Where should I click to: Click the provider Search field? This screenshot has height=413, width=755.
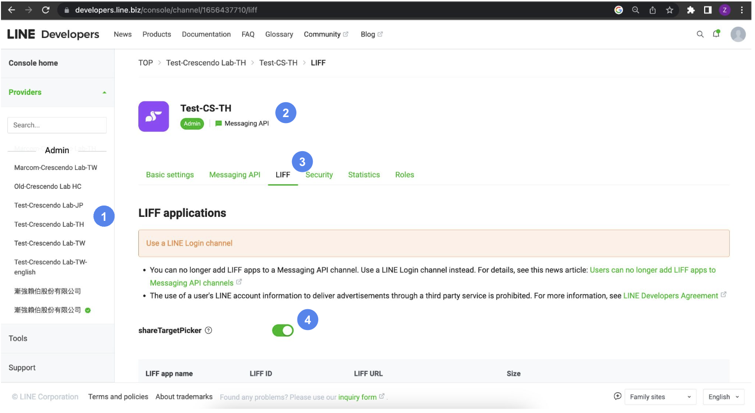tap(57, 125)
